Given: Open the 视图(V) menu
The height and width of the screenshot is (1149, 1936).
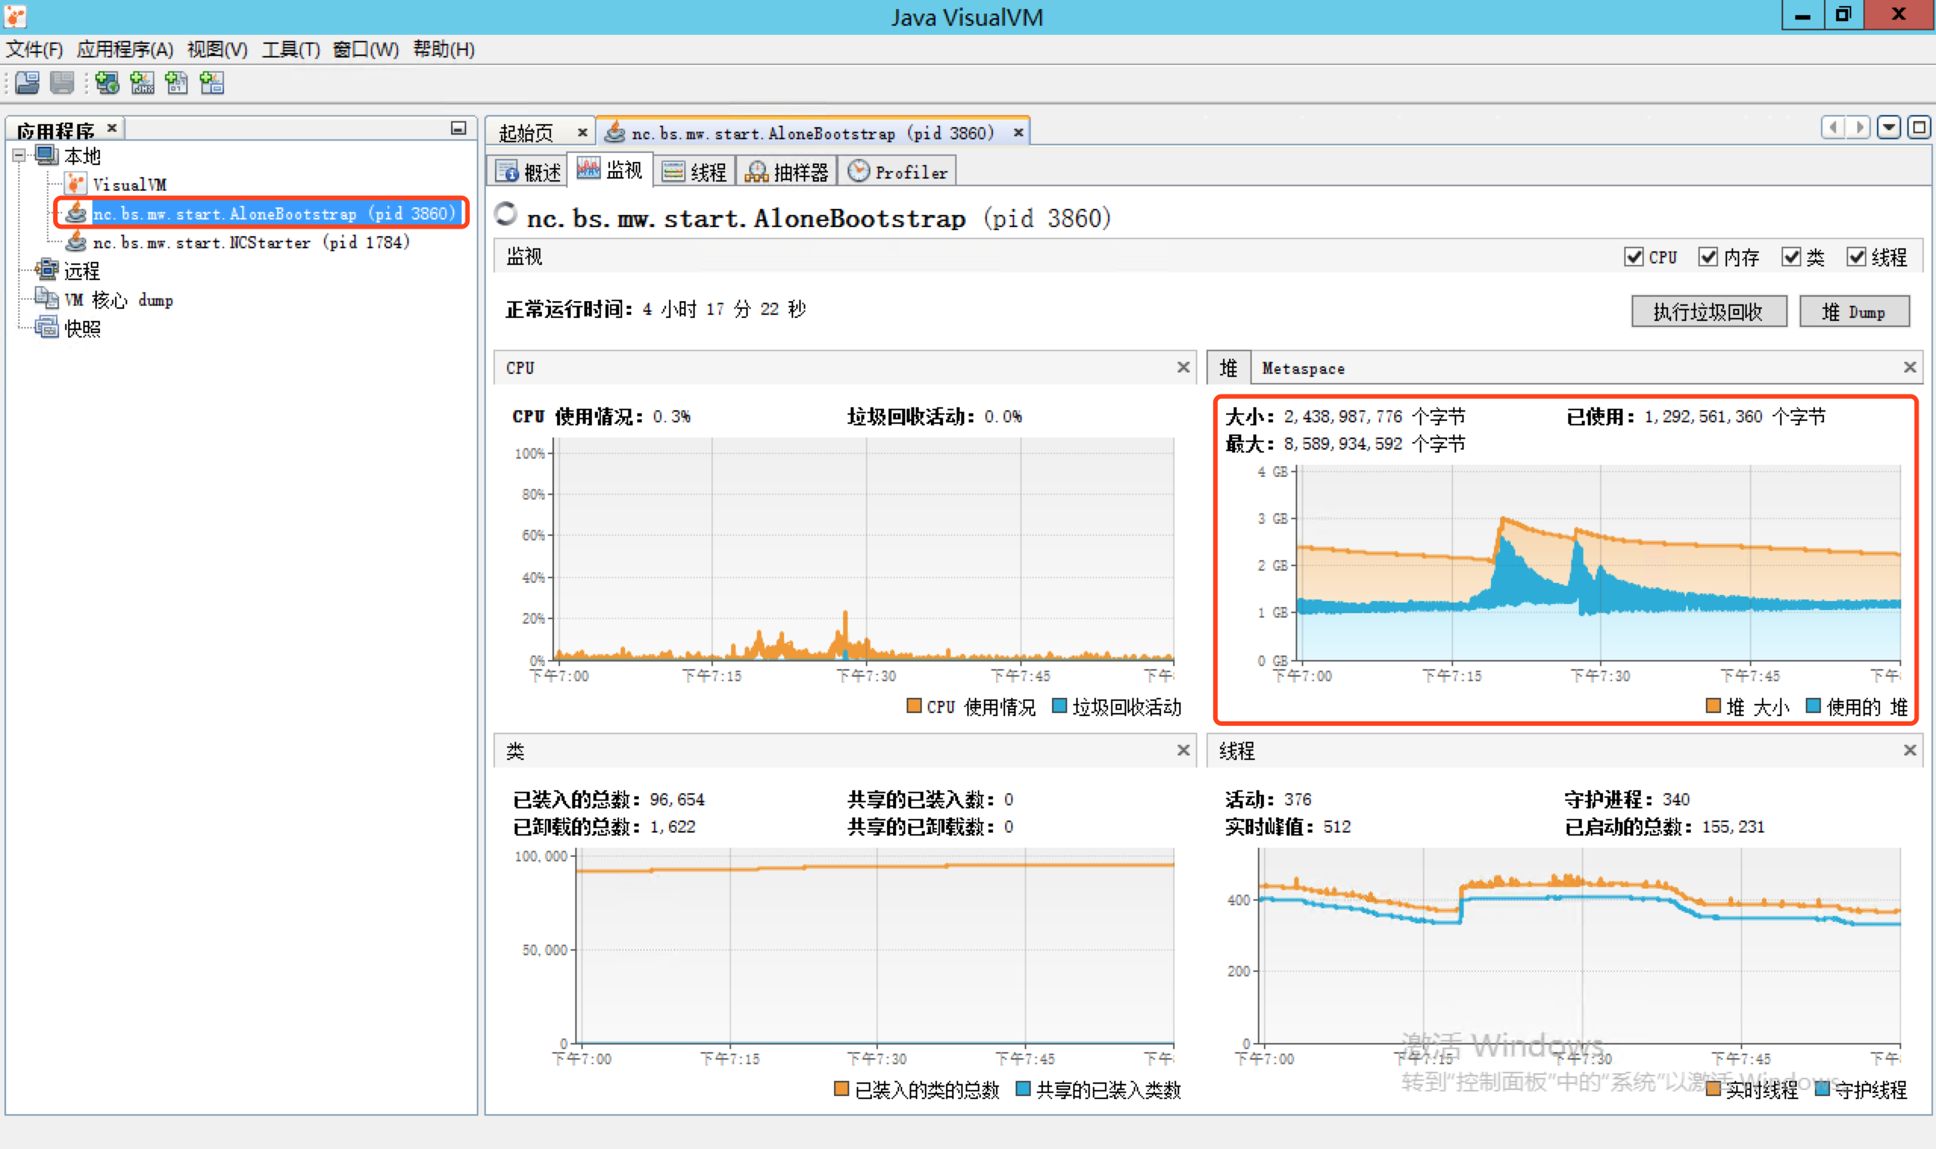Looking at the screenshot, I should (217, 49).
